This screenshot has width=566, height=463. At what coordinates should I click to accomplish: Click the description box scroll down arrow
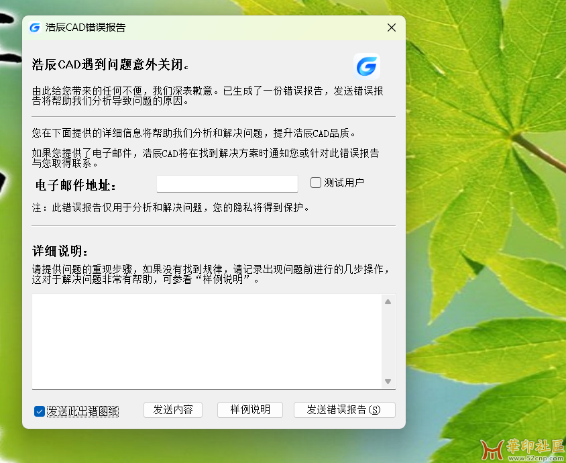click(388, 381)
